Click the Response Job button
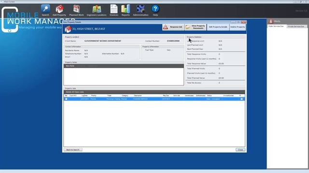Image resolution: width=309 pixels, height=173 pixels. tap(173, 27)
